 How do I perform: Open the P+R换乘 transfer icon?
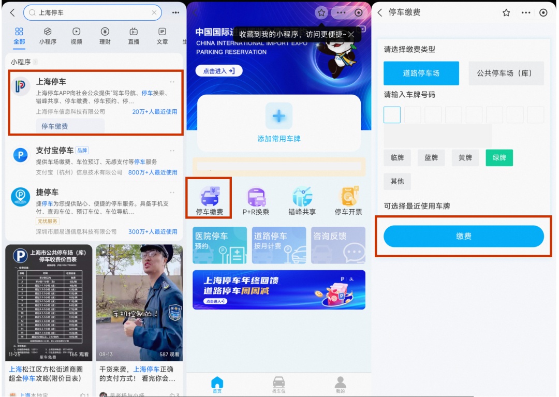point(256,196)
